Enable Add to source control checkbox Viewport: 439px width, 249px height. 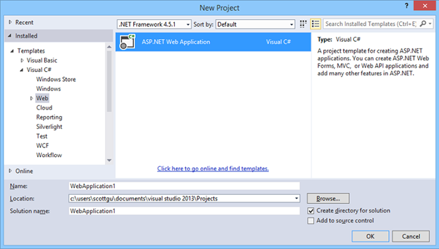(x=311, y=221)
